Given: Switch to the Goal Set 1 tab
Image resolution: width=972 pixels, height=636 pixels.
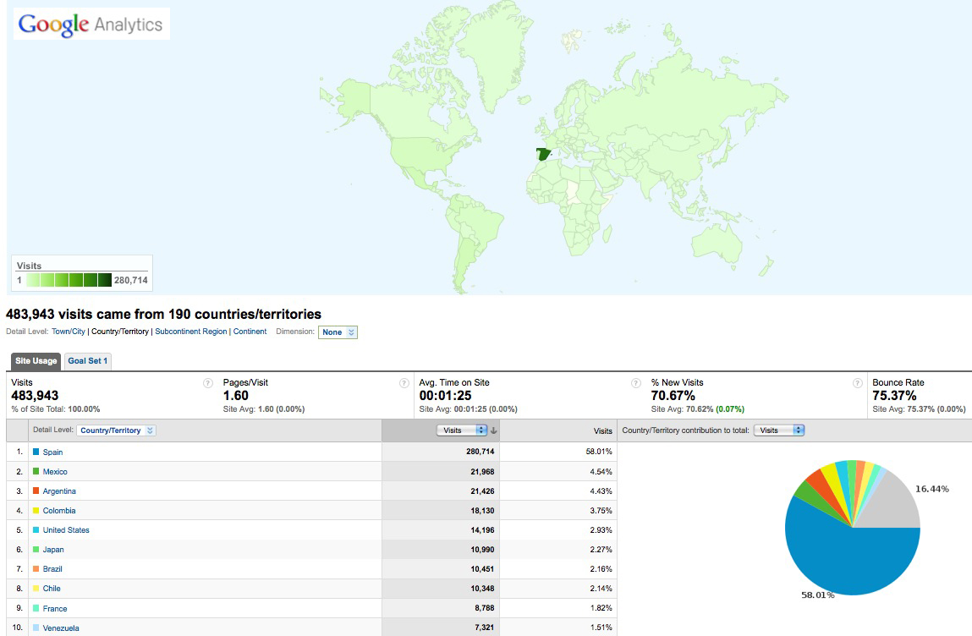Looking at the screenshot, I should click(88, 361).
